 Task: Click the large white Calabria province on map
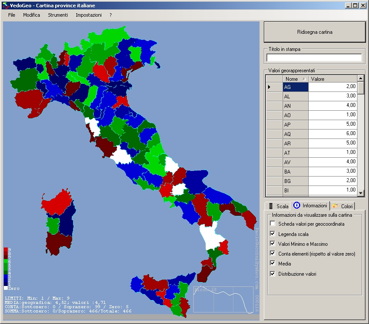[x=211, y=236]
